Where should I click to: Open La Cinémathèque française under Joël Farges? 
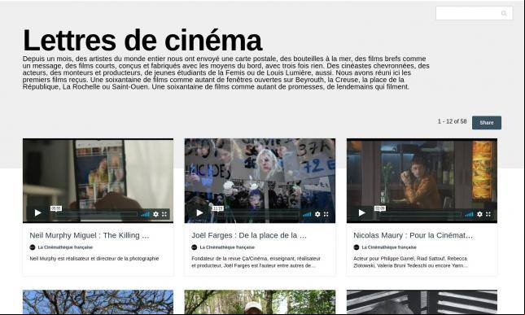click(x=227, y=247)
